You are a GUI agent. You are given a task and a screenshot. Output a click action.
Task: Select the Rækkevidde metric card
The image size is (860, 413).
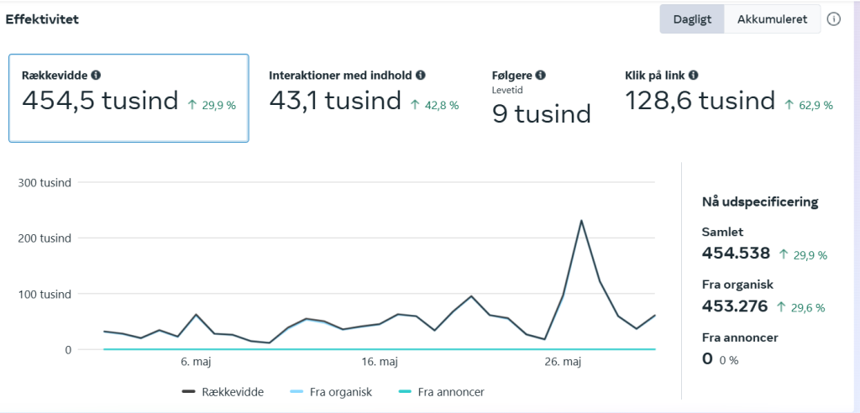[128, 98]
